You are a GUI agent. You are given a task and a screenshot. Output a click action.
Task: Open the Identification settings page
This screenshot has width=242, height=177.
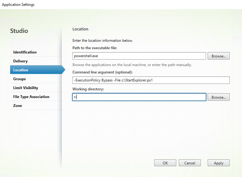coord(25,52)
